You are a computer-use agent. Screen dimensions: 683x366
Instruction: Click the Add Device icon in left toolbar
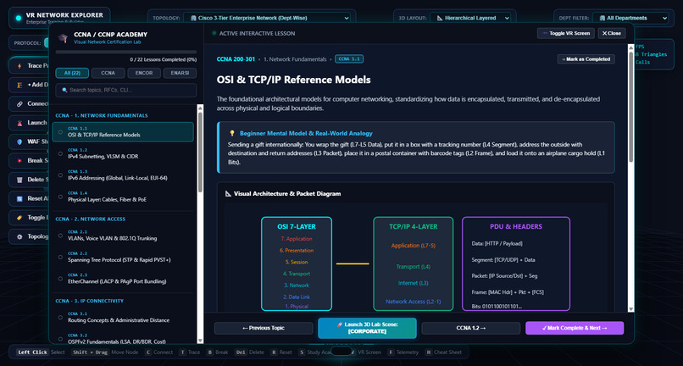click(19, 85)
